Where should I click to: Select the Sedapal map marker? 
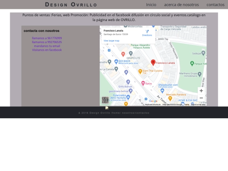[x=203, y=53]
